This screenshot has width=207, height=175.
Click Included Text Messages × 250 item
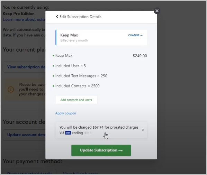81,76
